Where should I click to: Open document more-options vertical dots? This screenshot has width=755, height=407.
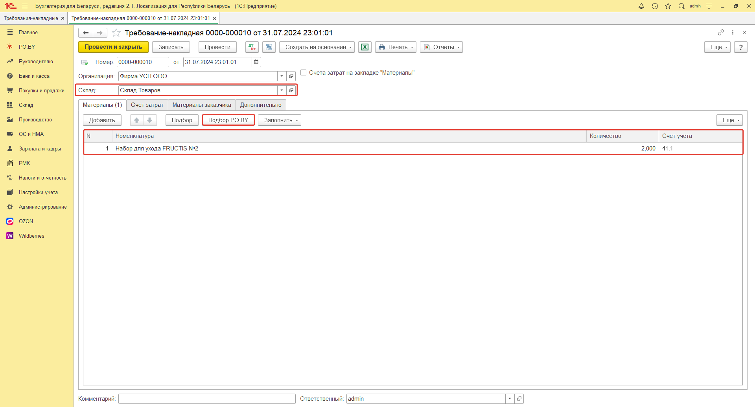pyautogui.click(x=733, y=32)
